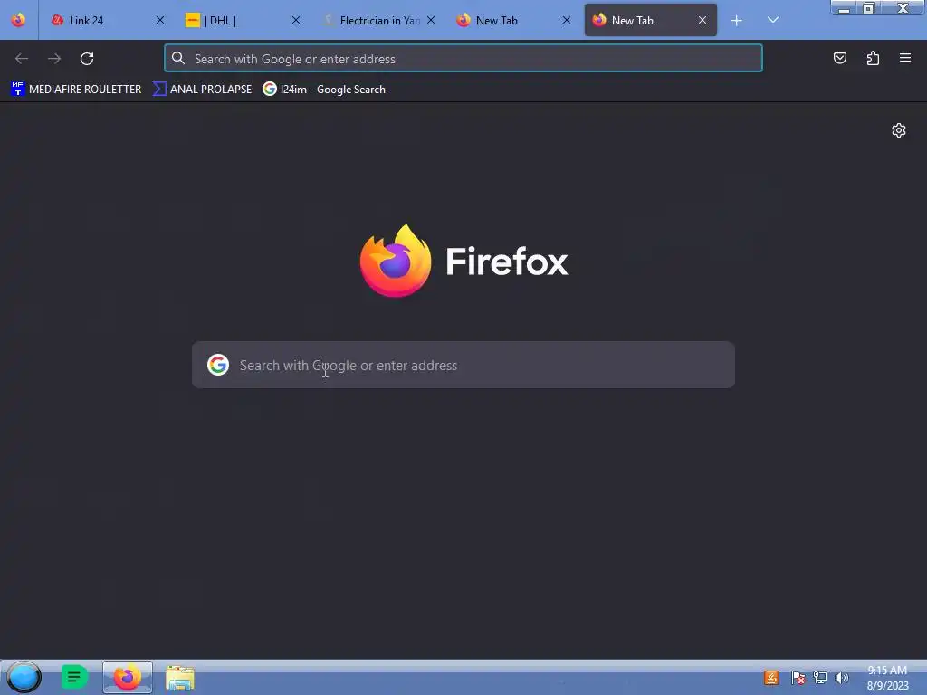927x695 pixels.
Task: Focus the top address bar
Action: pos(463,59)
